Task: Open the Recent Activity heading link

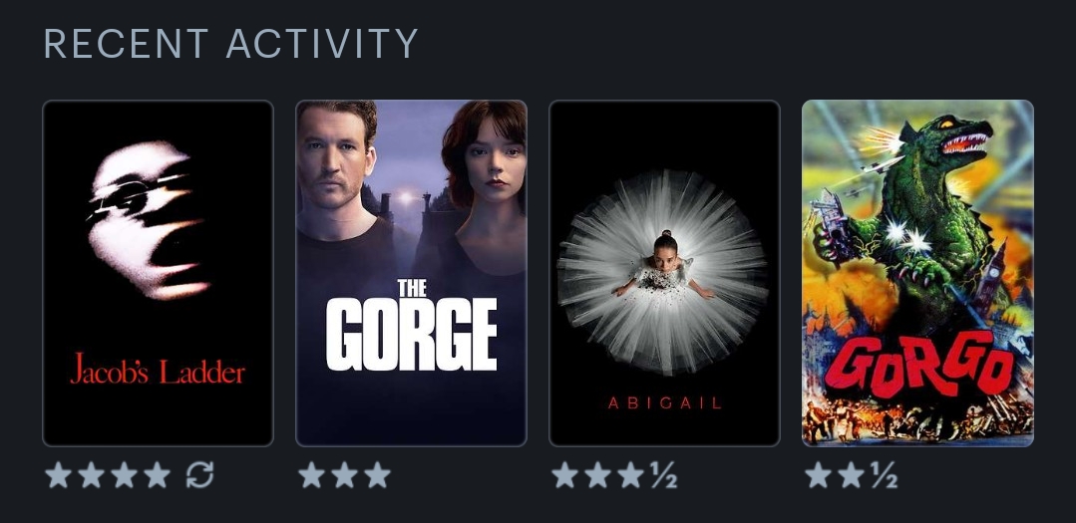Action: pos(230,43)
